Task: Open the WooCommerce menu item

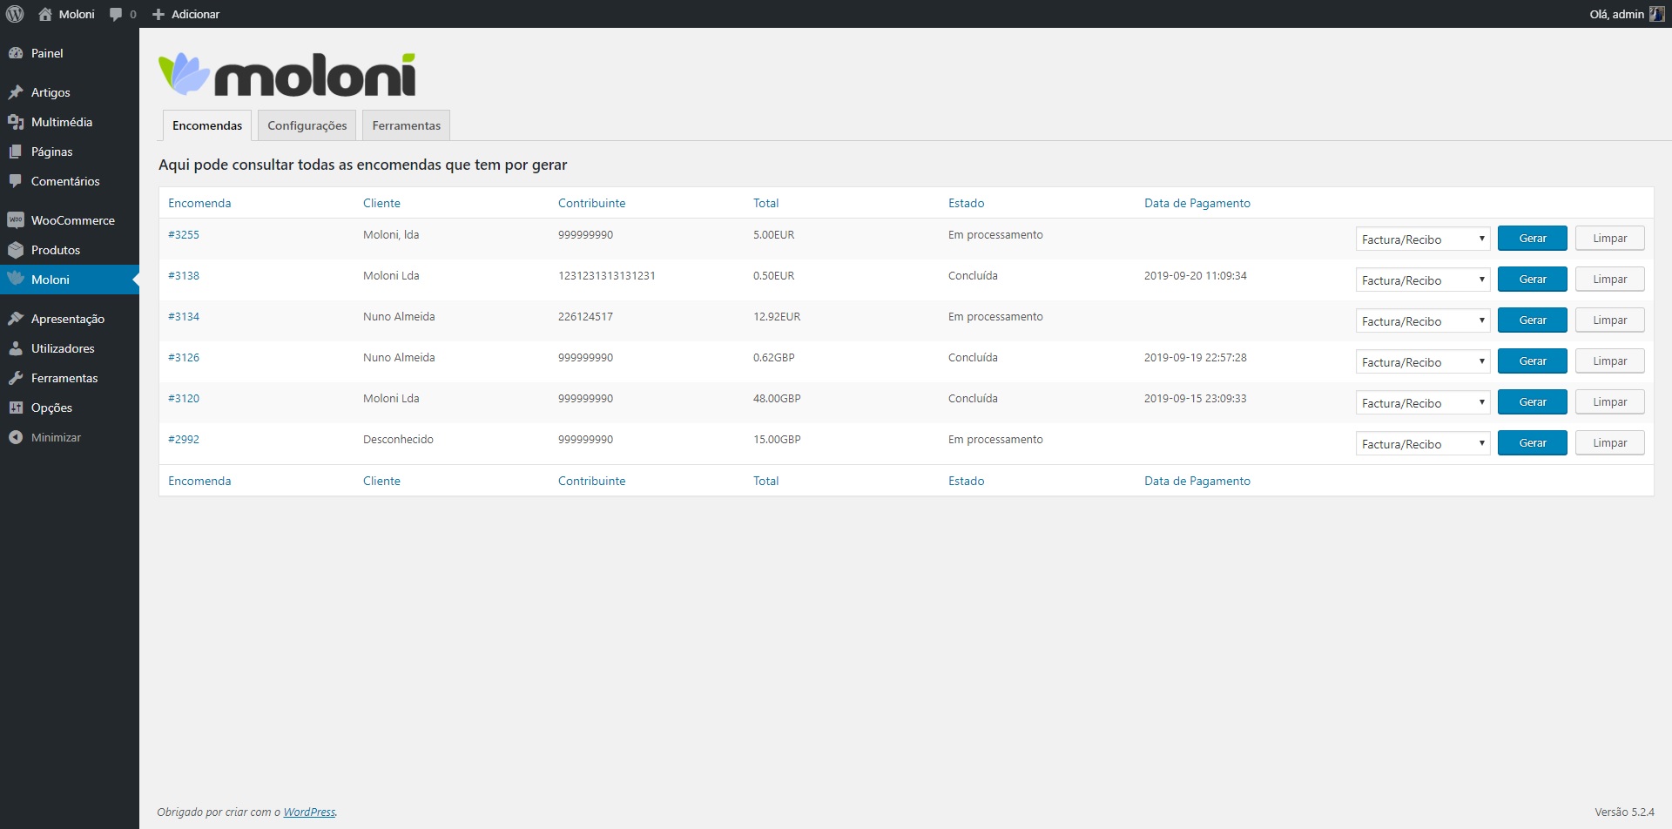Action: pyautogui.click(x=70, y=220)
